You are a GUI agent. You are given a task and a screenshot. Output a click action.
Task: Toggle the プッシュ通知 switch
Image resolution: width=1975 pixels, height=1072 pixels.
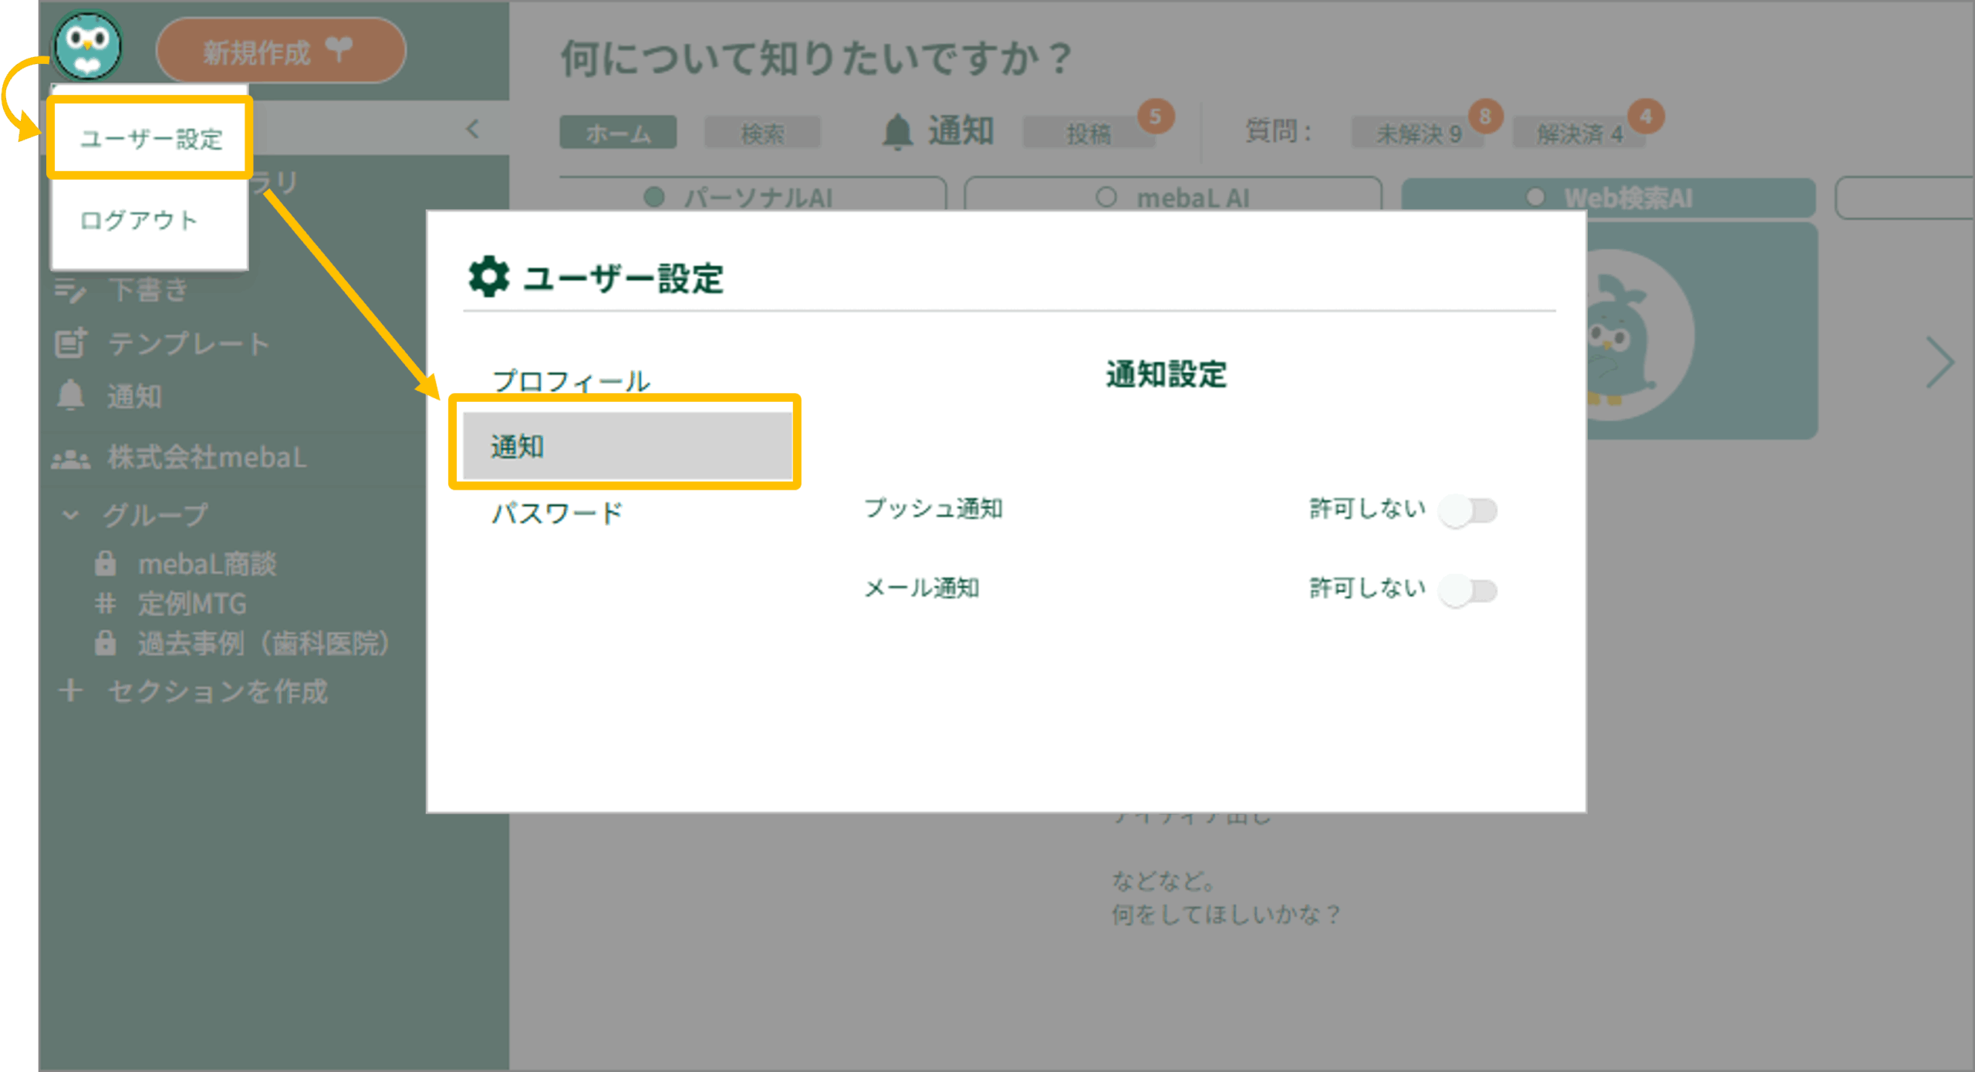[x=1467, y=511]
